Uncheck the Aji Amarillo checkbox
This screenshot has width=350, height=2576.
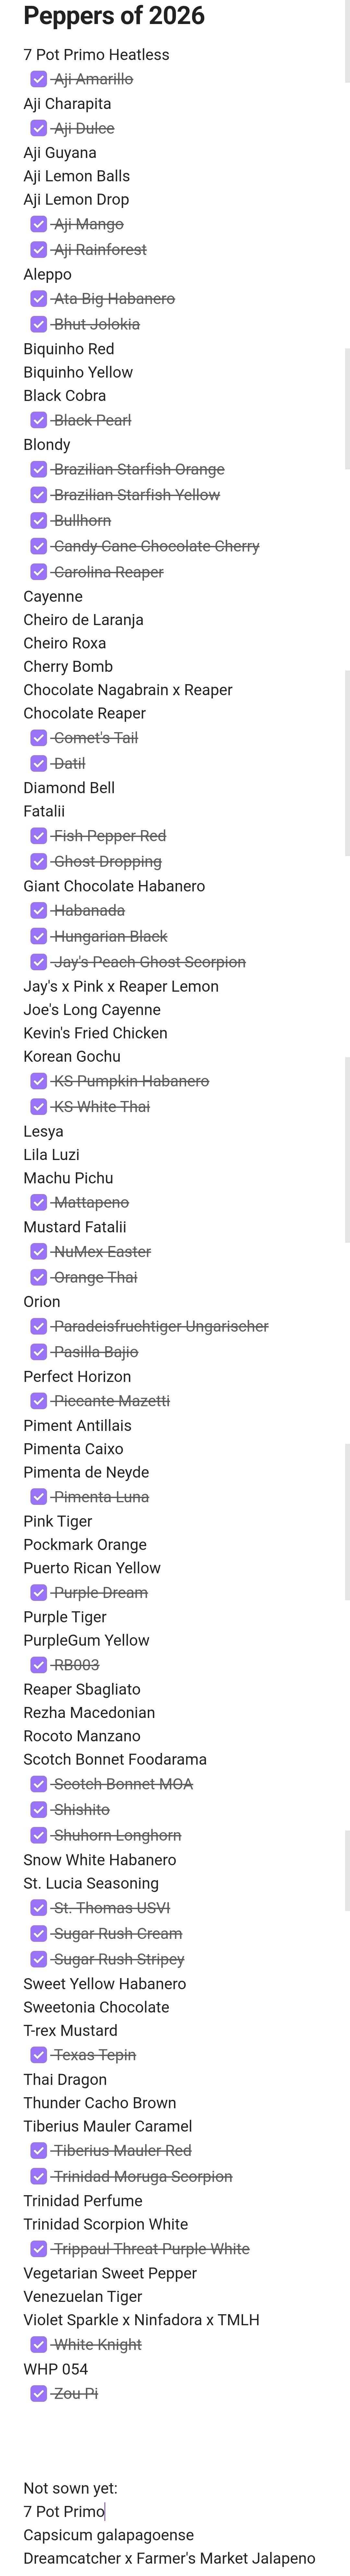tap(38, 79)
